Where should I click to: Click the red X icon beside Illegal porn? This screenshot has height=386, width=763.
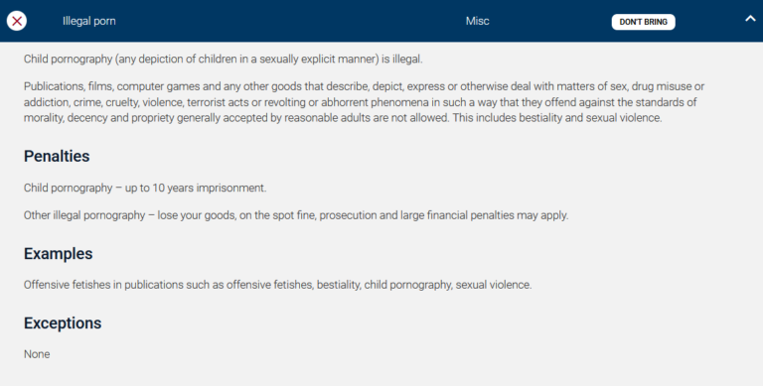click(x=17, y=21)
